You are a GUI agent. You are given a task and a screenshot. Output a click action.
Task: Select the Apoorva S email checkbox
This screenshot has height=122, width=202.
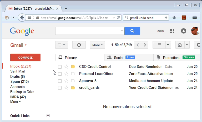(x=60, y=81)
